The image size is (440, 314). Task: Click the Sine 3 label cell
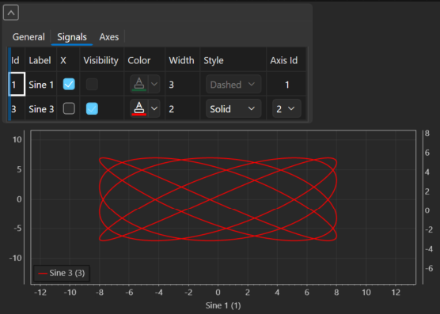click(41, 109)
